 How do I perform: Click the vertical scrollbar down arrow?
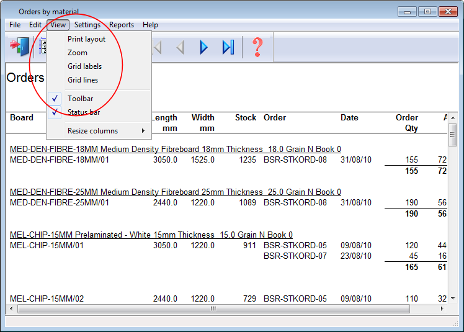point(453,298)
